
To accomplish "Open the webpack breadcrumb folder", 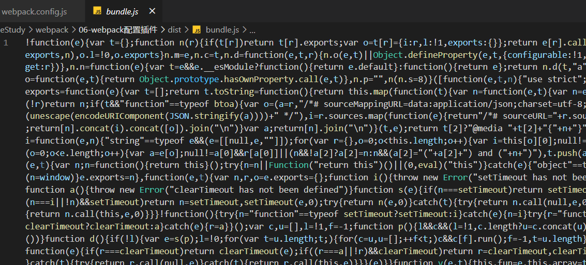I will [52, 30].
